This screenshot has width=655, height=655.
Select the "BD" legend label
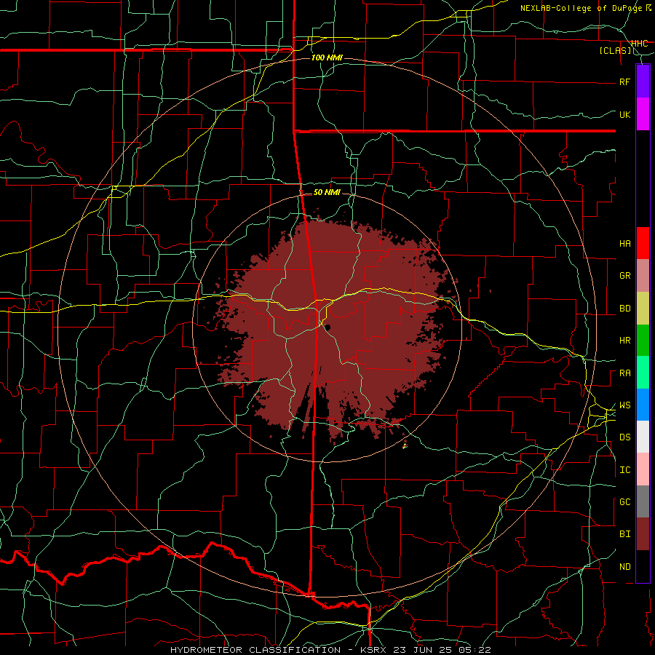[624, 309]
